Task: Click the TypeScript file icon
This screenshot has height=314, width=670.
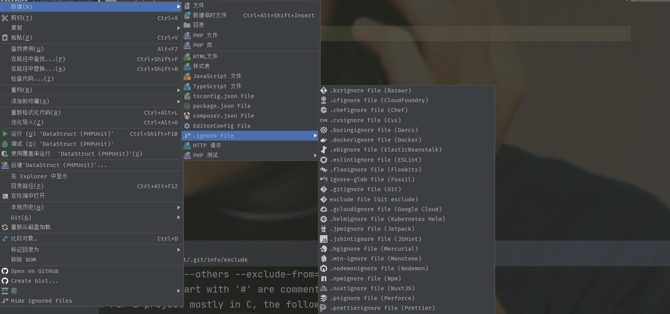Action: tap(187, 86)
